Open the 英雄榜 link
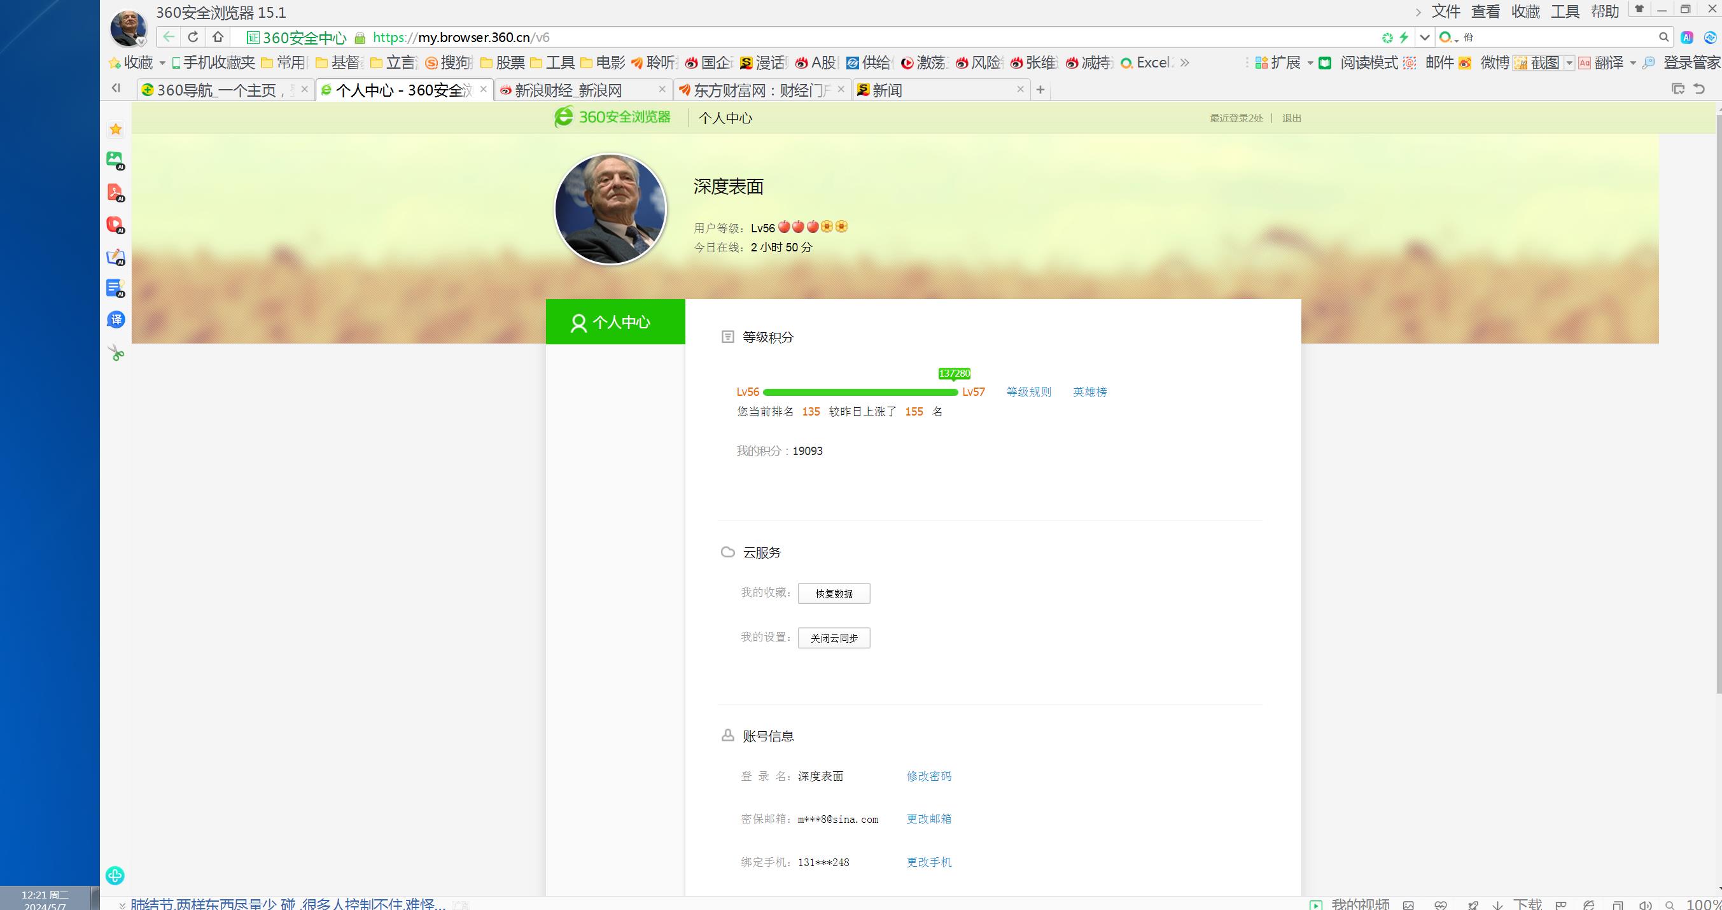 point(1089,392)
